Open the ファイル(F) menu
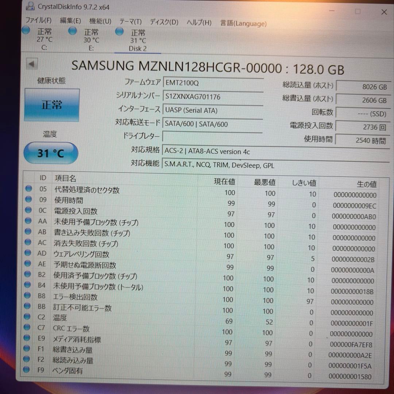Viewport: 394px width, 394px height. [38, 20]
